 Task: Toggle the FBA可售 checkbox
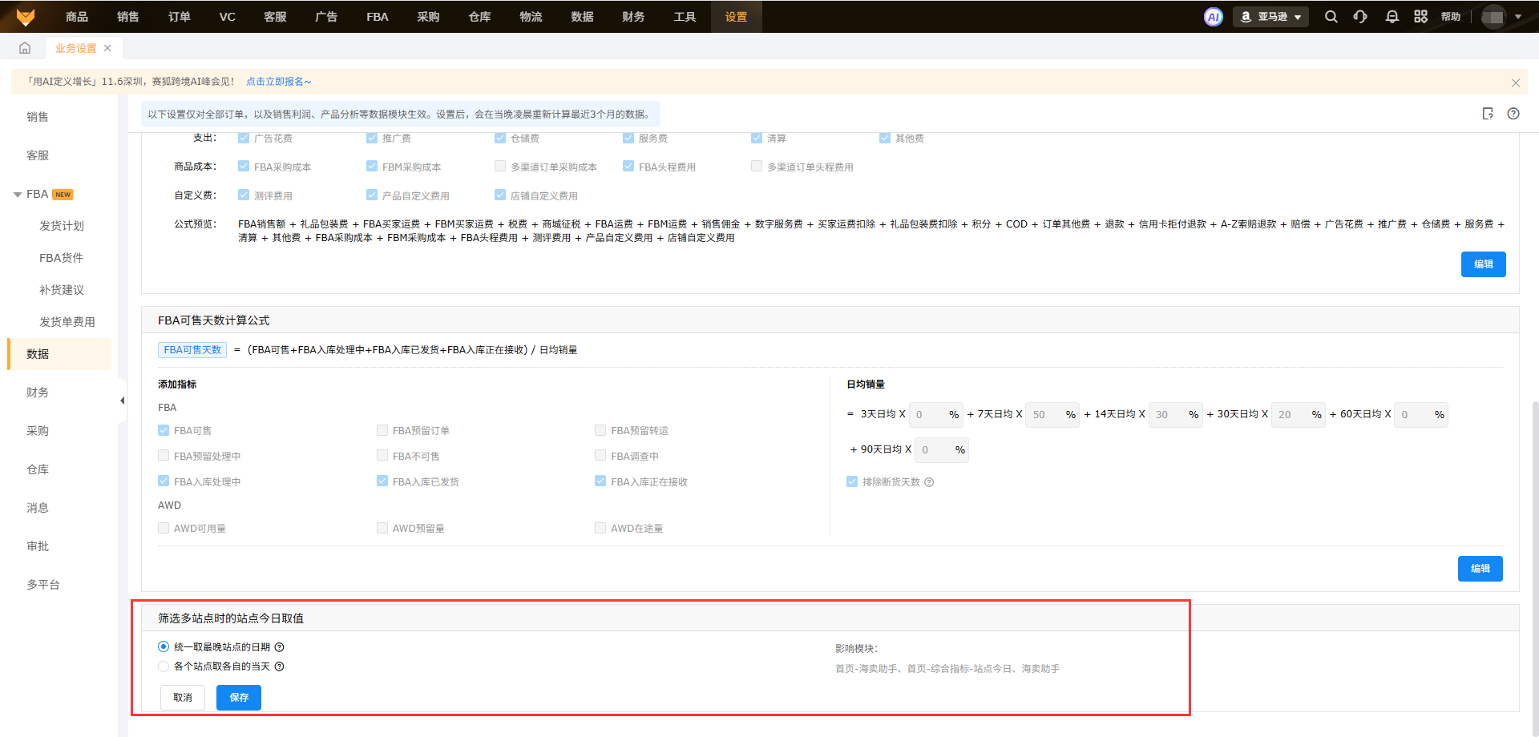point(164,431)
